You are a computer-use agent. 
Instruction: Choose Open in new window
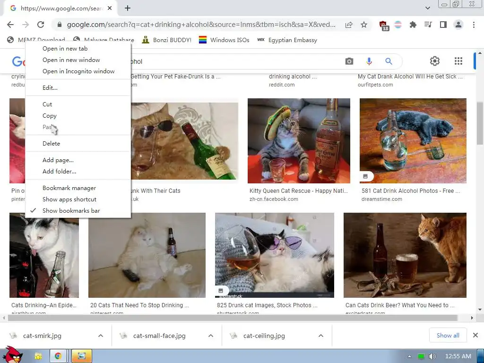click(x=78, y=60)
